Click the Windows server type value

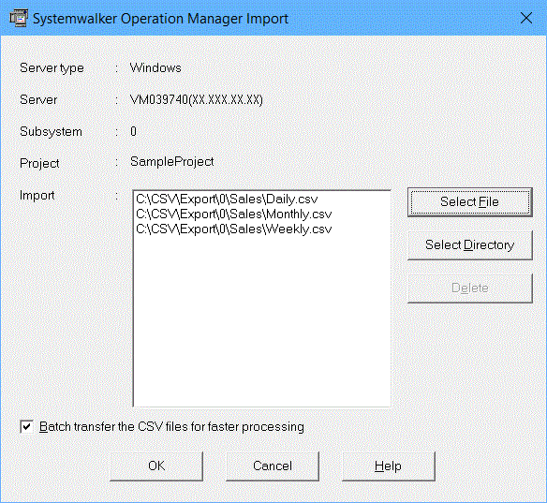[155, 67]
